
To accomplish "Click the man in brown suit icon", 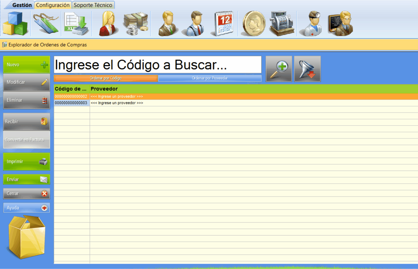I will (x=168, y=24).
